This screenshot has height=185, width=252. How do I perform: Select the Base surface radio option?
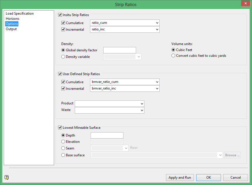[63, 155]
